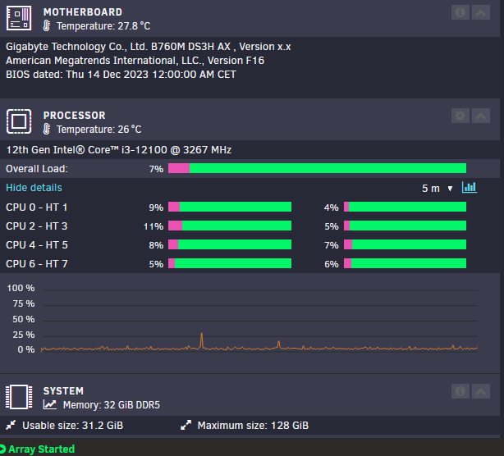Collapse the Motherboard section with its chevron

481,12
